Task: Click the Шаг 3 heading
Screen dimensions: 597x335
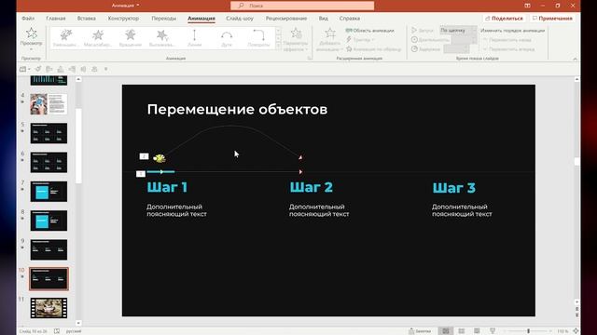Action: [x=454, y=188]
